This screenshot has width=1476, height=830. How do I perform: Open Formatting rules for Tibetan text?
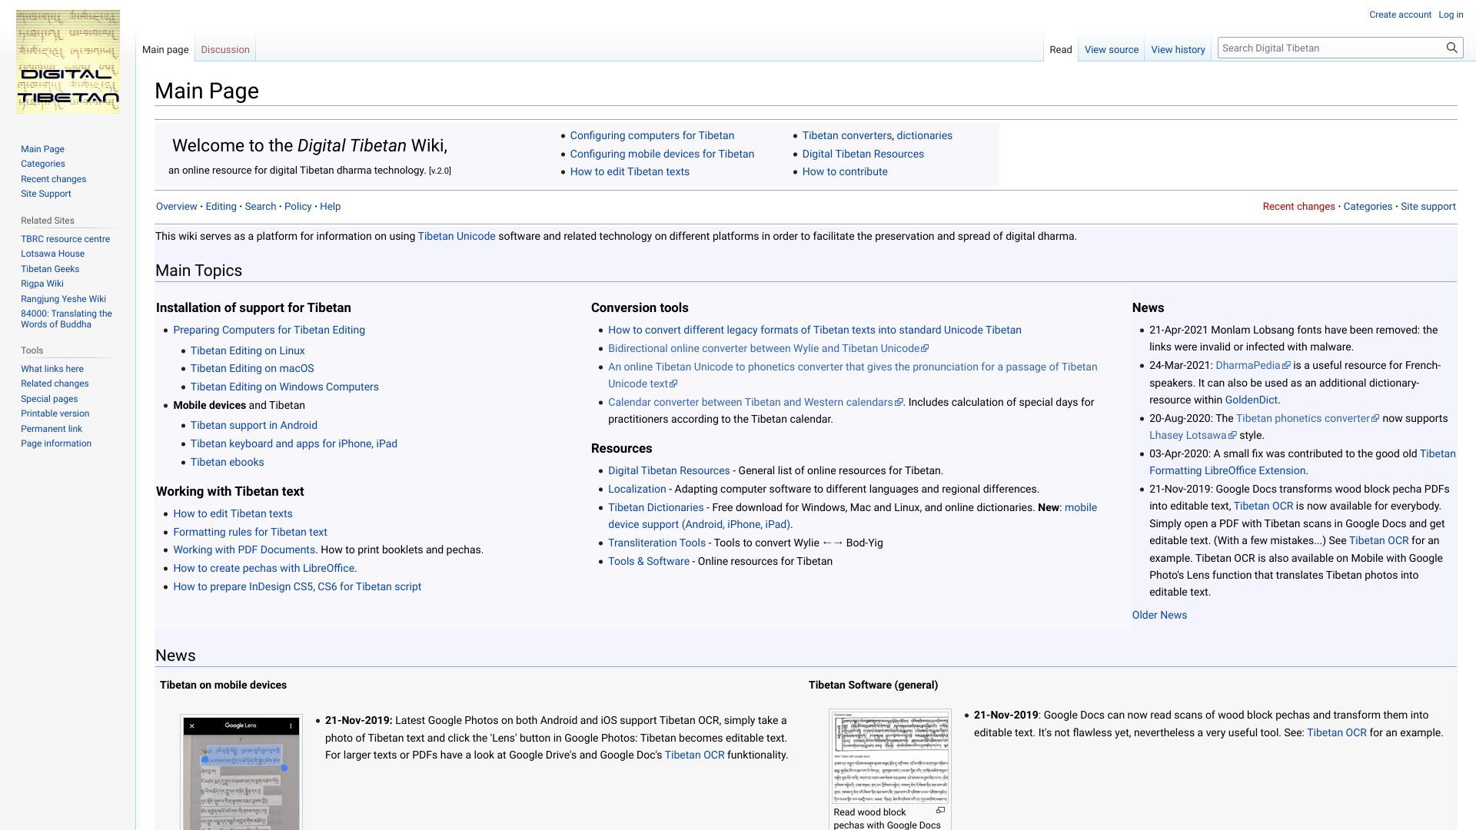click(x=250, y=532)
